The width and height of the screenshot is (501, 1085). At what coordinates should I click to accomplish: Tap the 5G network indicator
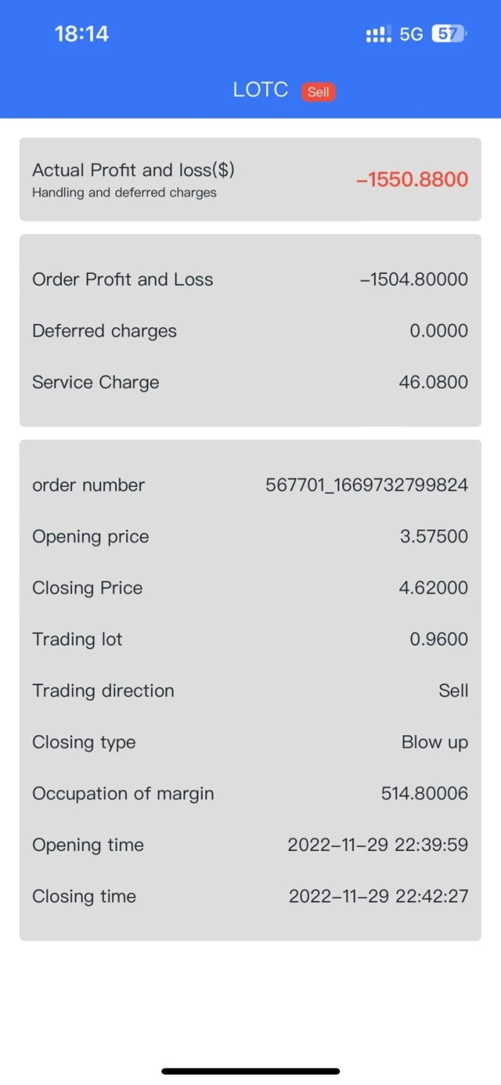(411, 34)
